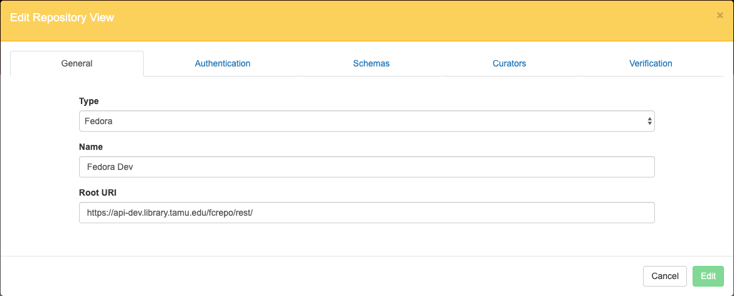Click the green Edit button

point(708,276)
